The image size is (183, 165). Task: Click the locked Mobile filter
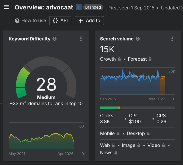(110, 133)
